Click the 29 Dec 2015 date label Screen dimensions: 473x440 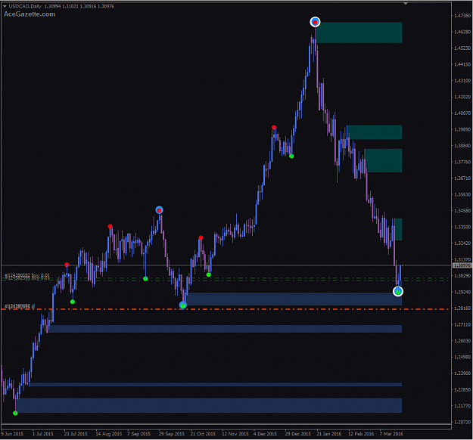pos(297,434)
